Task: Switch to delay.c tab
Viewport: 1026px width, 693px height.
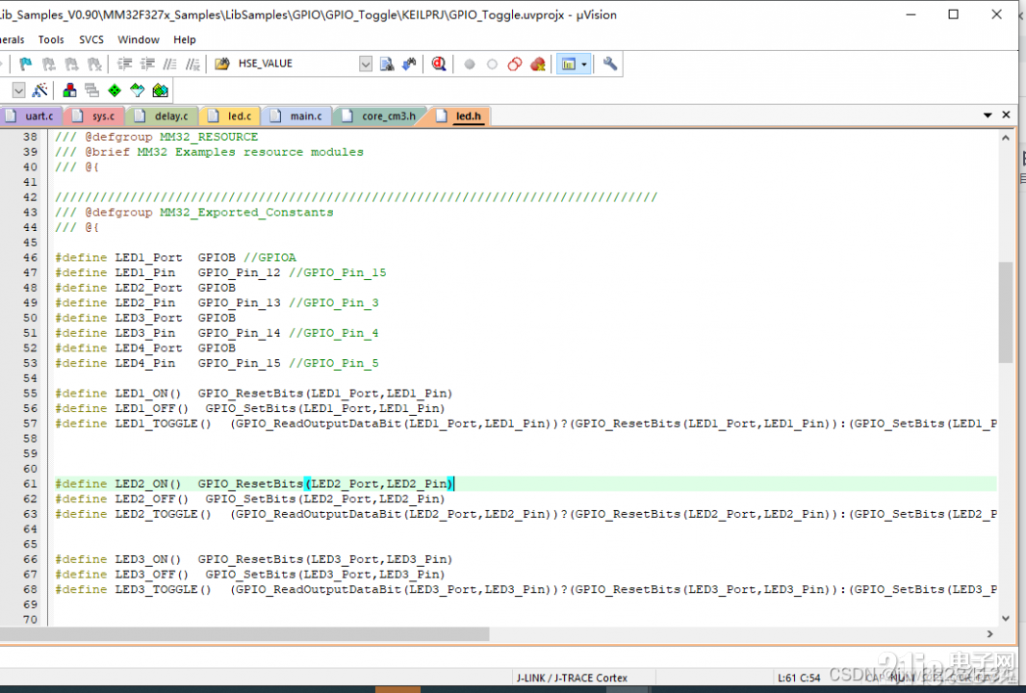Action: point(163,115)
